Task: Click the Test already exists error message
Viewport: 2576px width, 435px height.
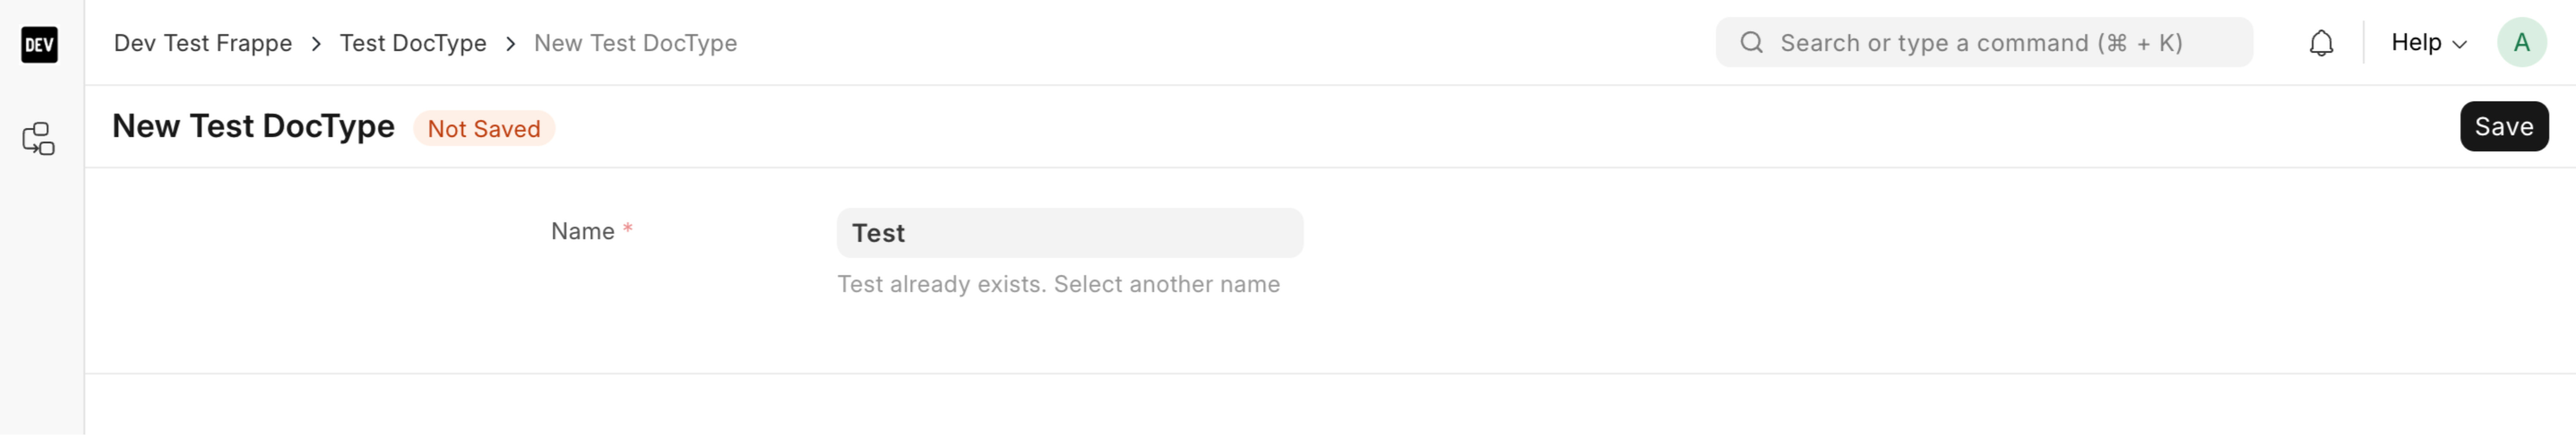Action: (x=1058, y=284)
